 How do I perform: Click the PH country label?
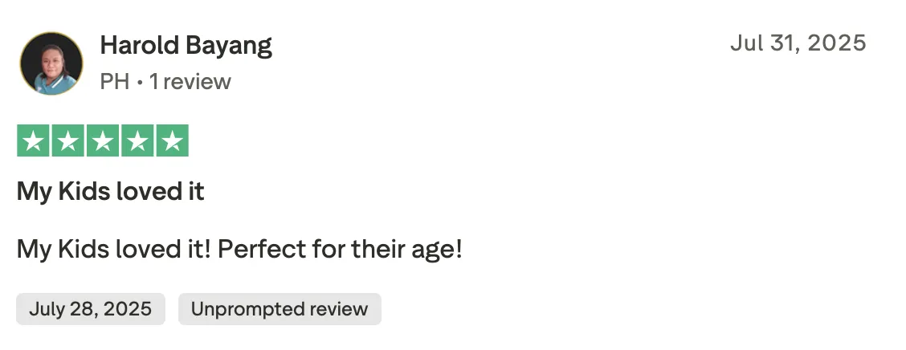(x=114, y=81)
